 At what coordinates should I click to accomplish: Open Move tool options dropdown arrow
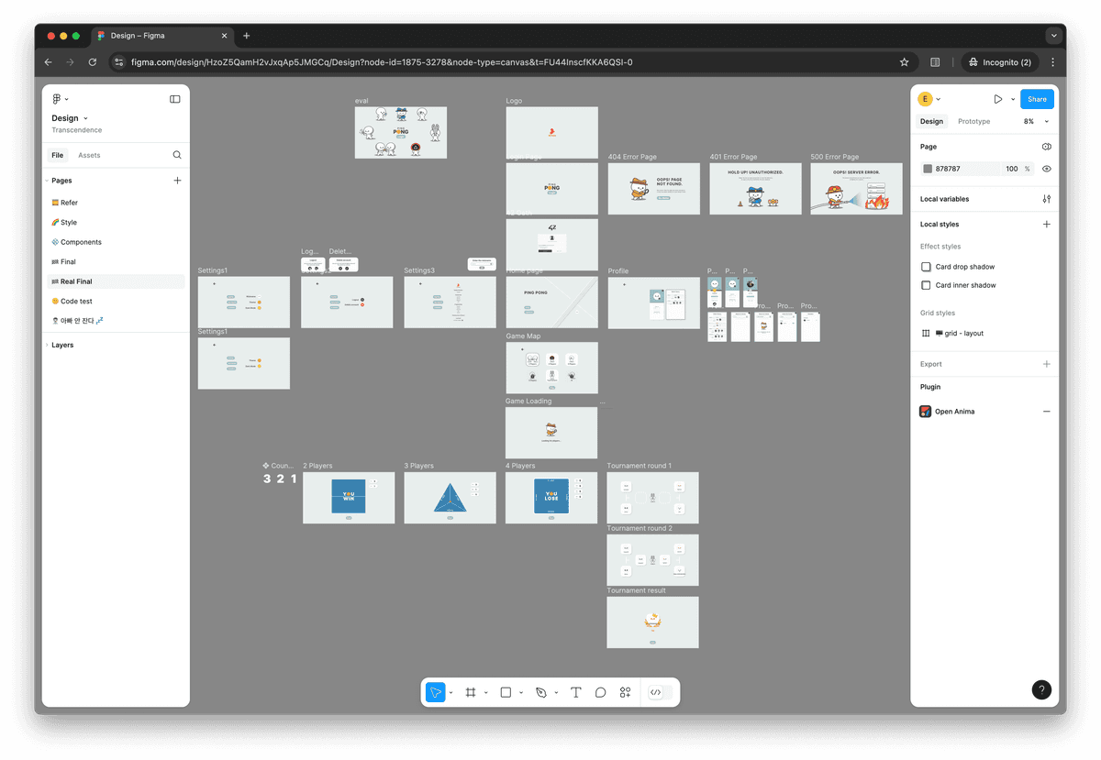coord(450,693)
